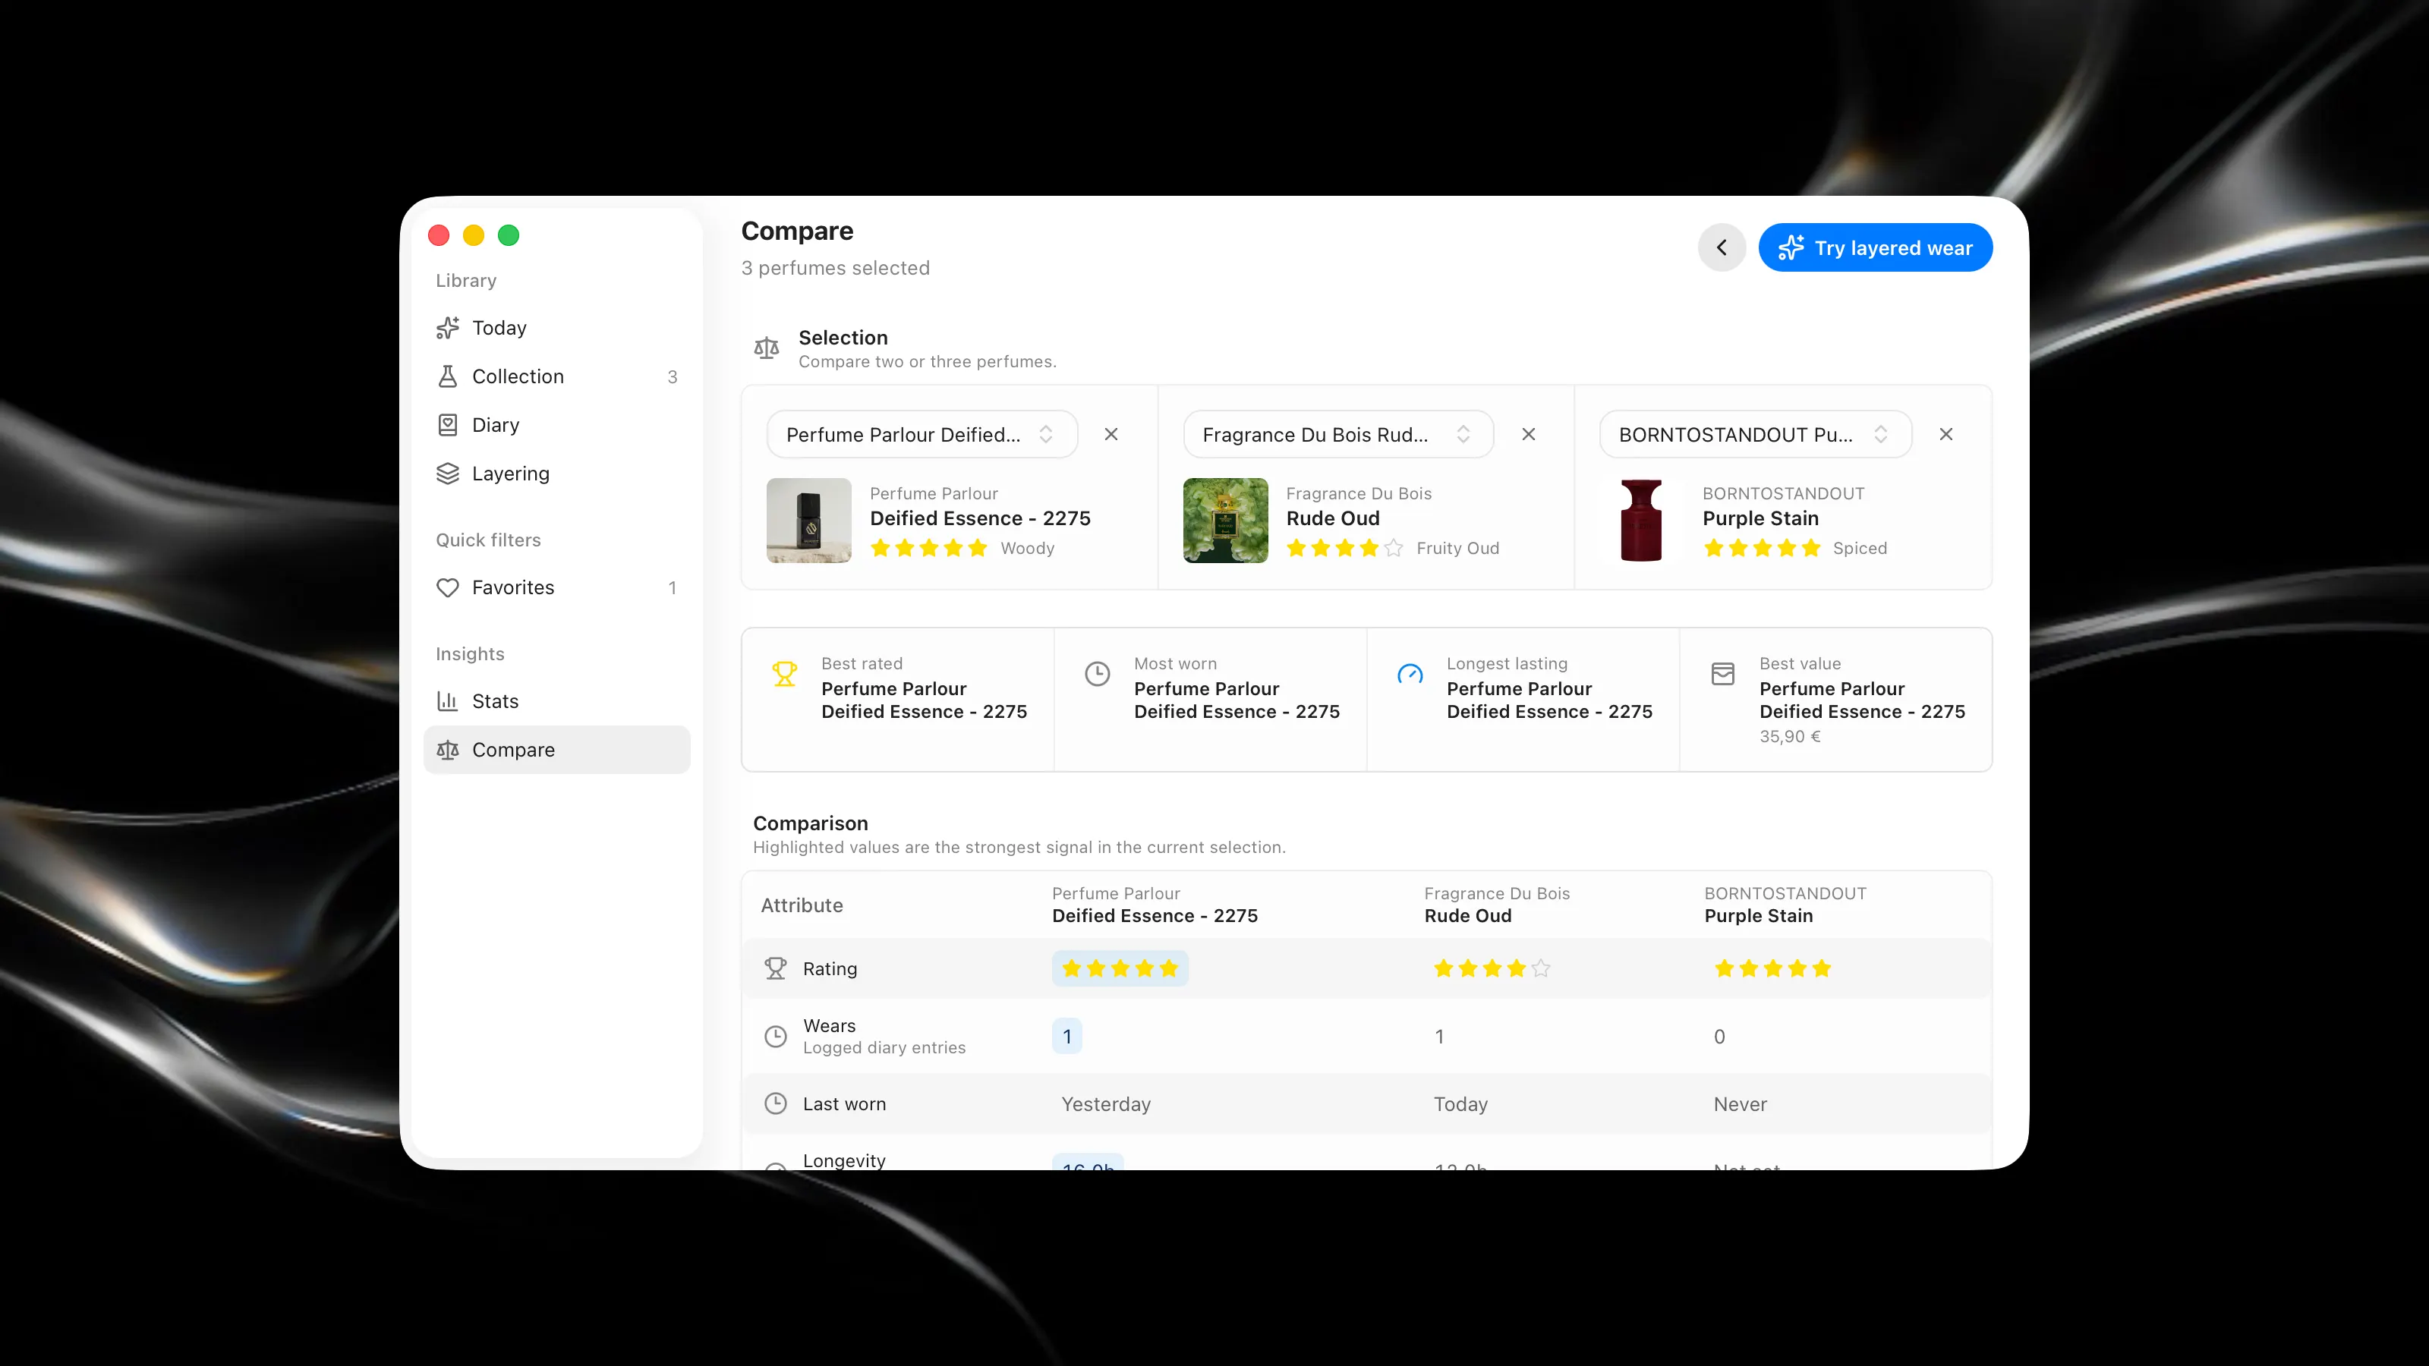Click Deified Essence star rating in selection card
Viewport: 2429px width, 1366px height.
coord(929,548)
